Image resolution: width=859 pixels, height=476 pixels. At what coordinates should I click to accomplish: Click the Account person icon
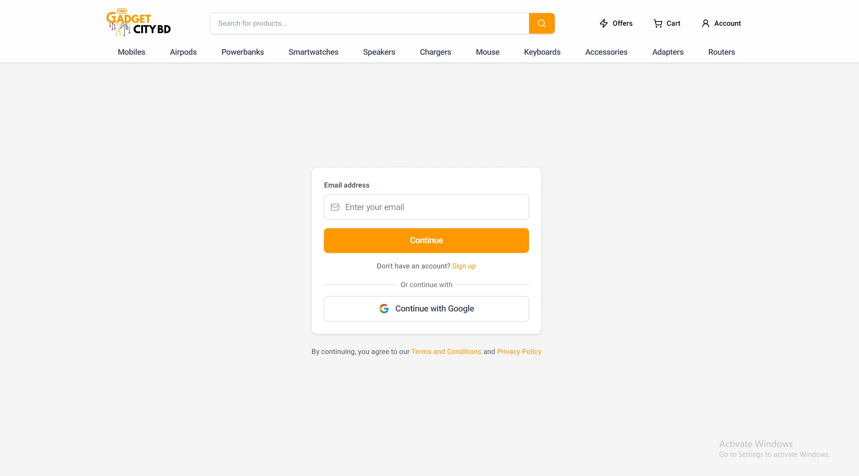pos(705,23)
